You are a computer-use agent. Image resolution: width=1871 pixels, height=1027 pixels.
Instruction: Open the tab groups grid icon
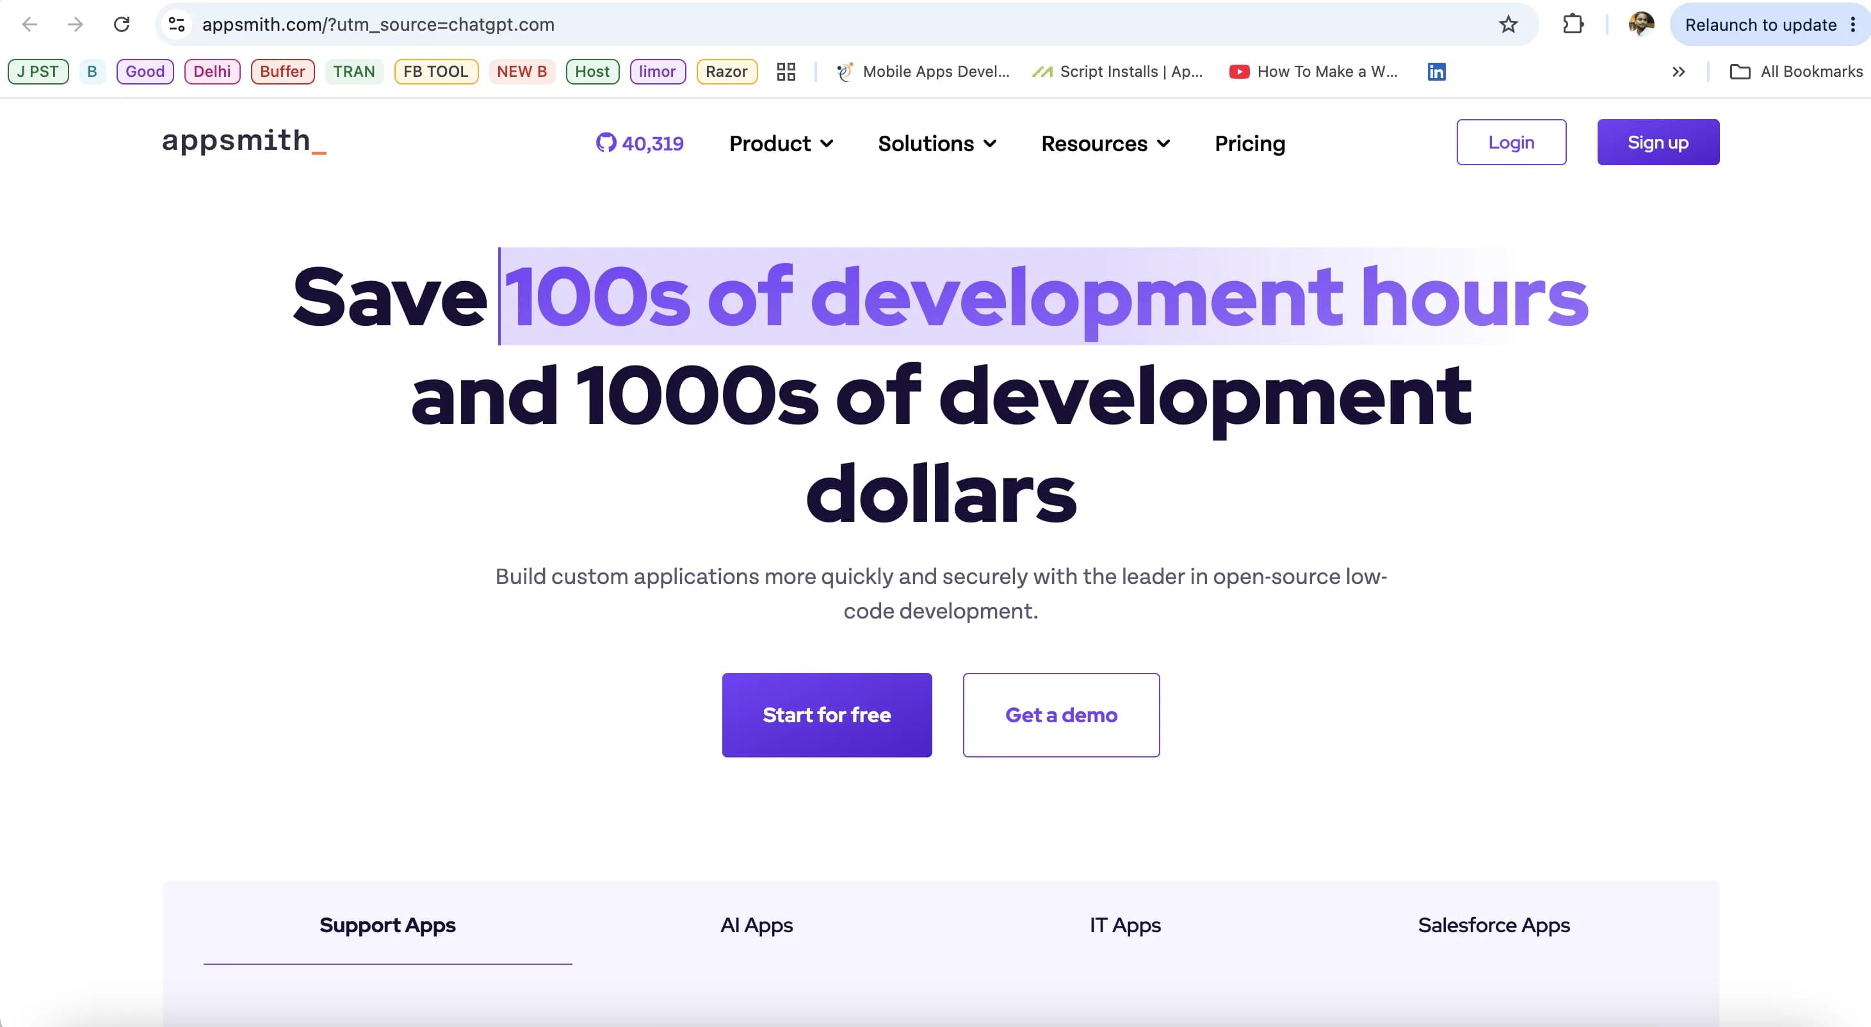click(x=786, y=71)
